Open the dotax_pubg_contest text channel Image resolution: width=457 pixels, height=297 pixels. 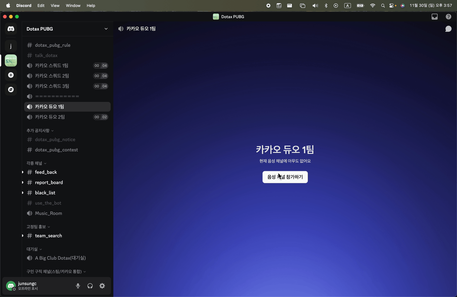click(56, 150)
